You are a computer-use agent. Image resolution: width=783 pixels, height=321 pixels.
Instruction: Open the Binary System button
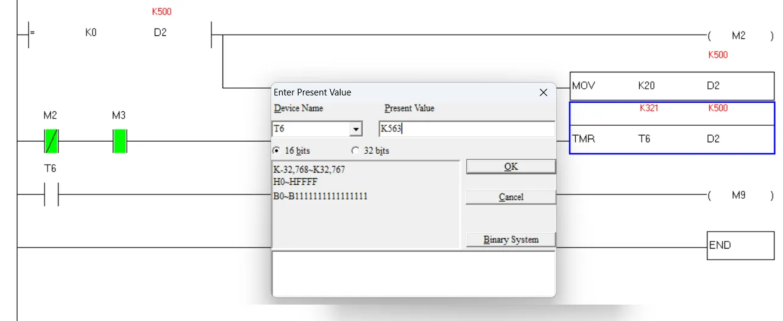click(511, 240)
